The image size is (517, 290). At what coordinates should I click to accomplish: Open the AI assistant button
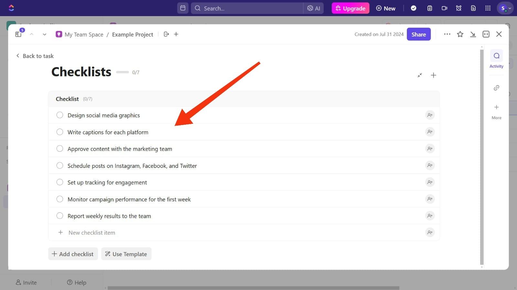click(x=313, y=8)
